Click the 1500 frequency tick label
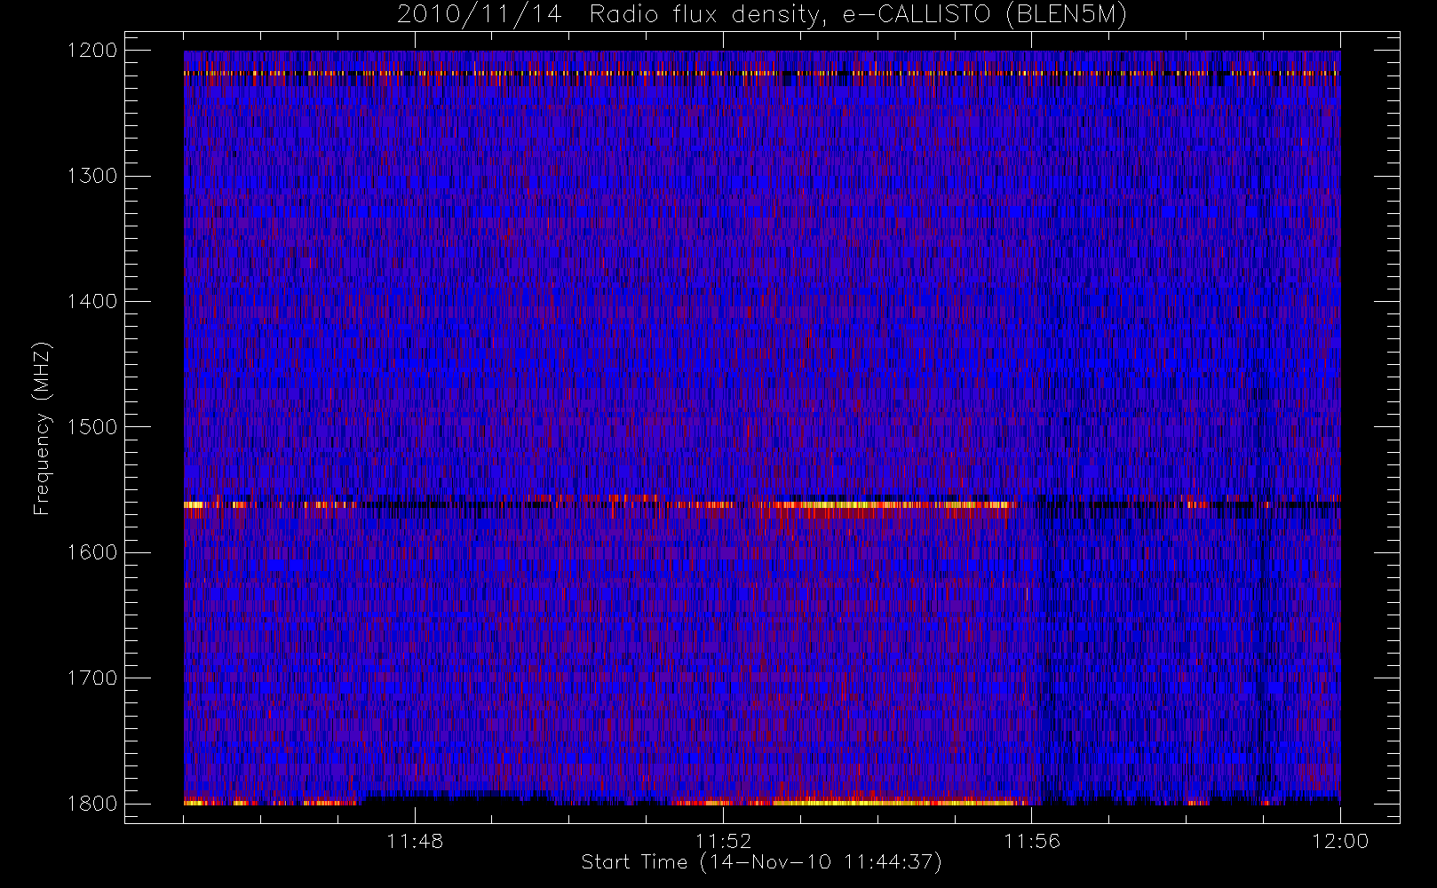1437x888 pixels. click(x=92, y=427)
